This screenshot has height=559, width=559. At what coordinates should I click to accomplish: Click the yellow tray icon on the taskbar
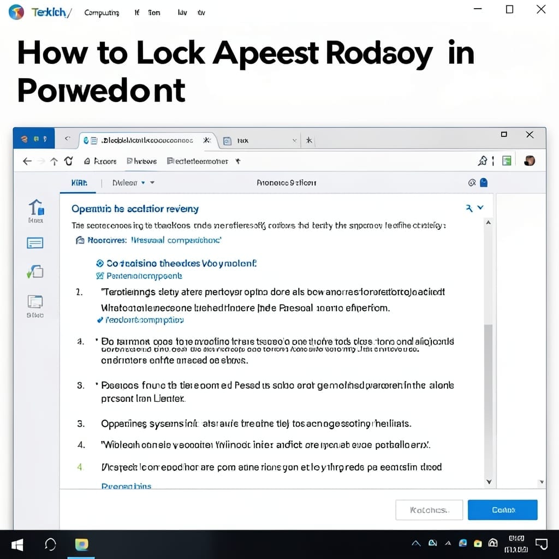point(478,543)
